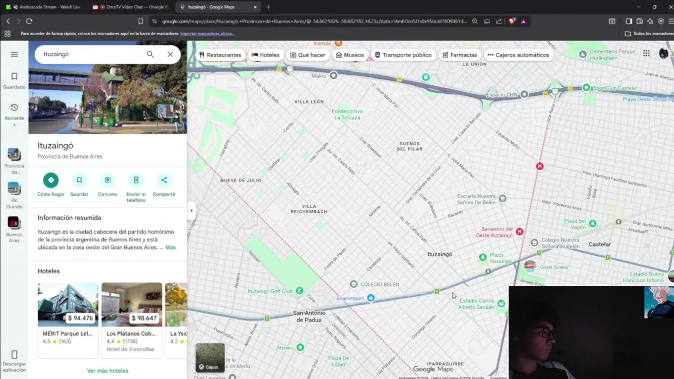Open Provincia de... recent place shortcut
Image resolution: width=674 pixels, height=379 pixels.
(x=14, y=161)
